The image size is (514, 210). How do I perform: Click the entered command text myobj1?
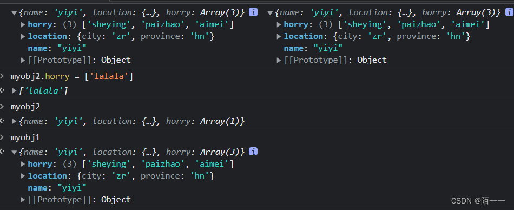pyautogui.click(x=25, y=138)
